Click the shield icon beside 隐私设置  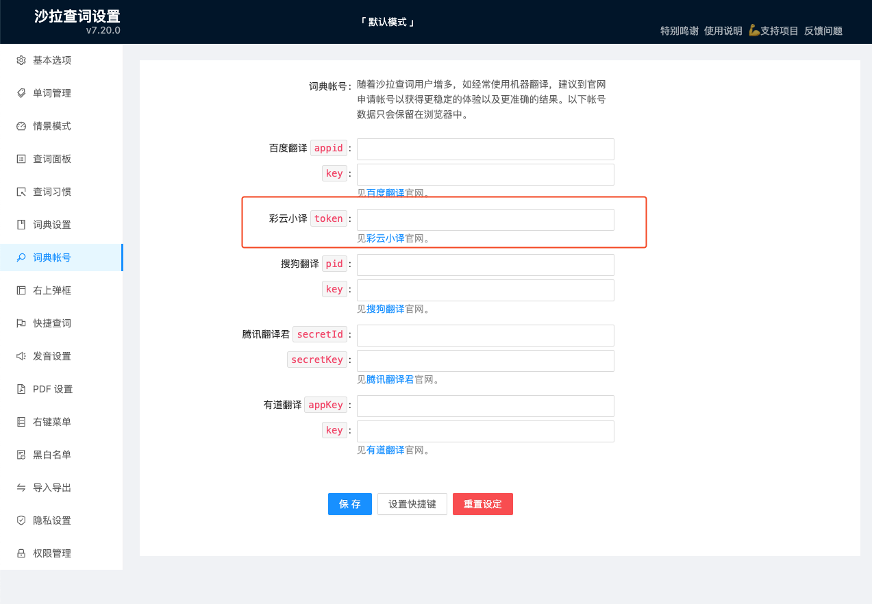click(x=21, y=520)
